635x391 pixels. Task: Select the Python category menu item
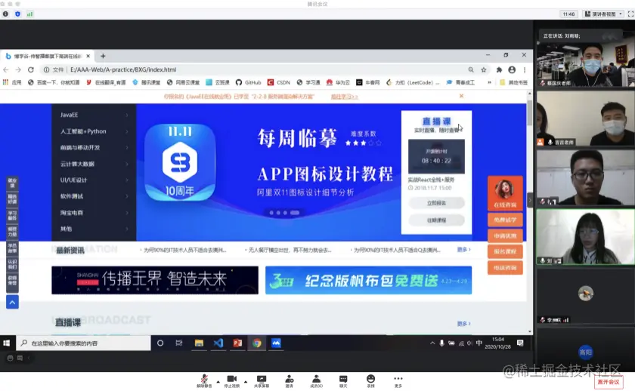click(x=83, y=131)
